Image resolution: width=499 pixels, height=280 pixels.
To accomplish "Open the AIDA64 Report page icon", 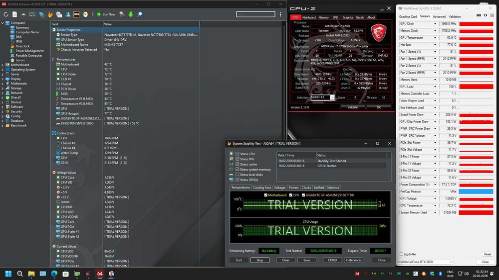I will click(14, 14).
